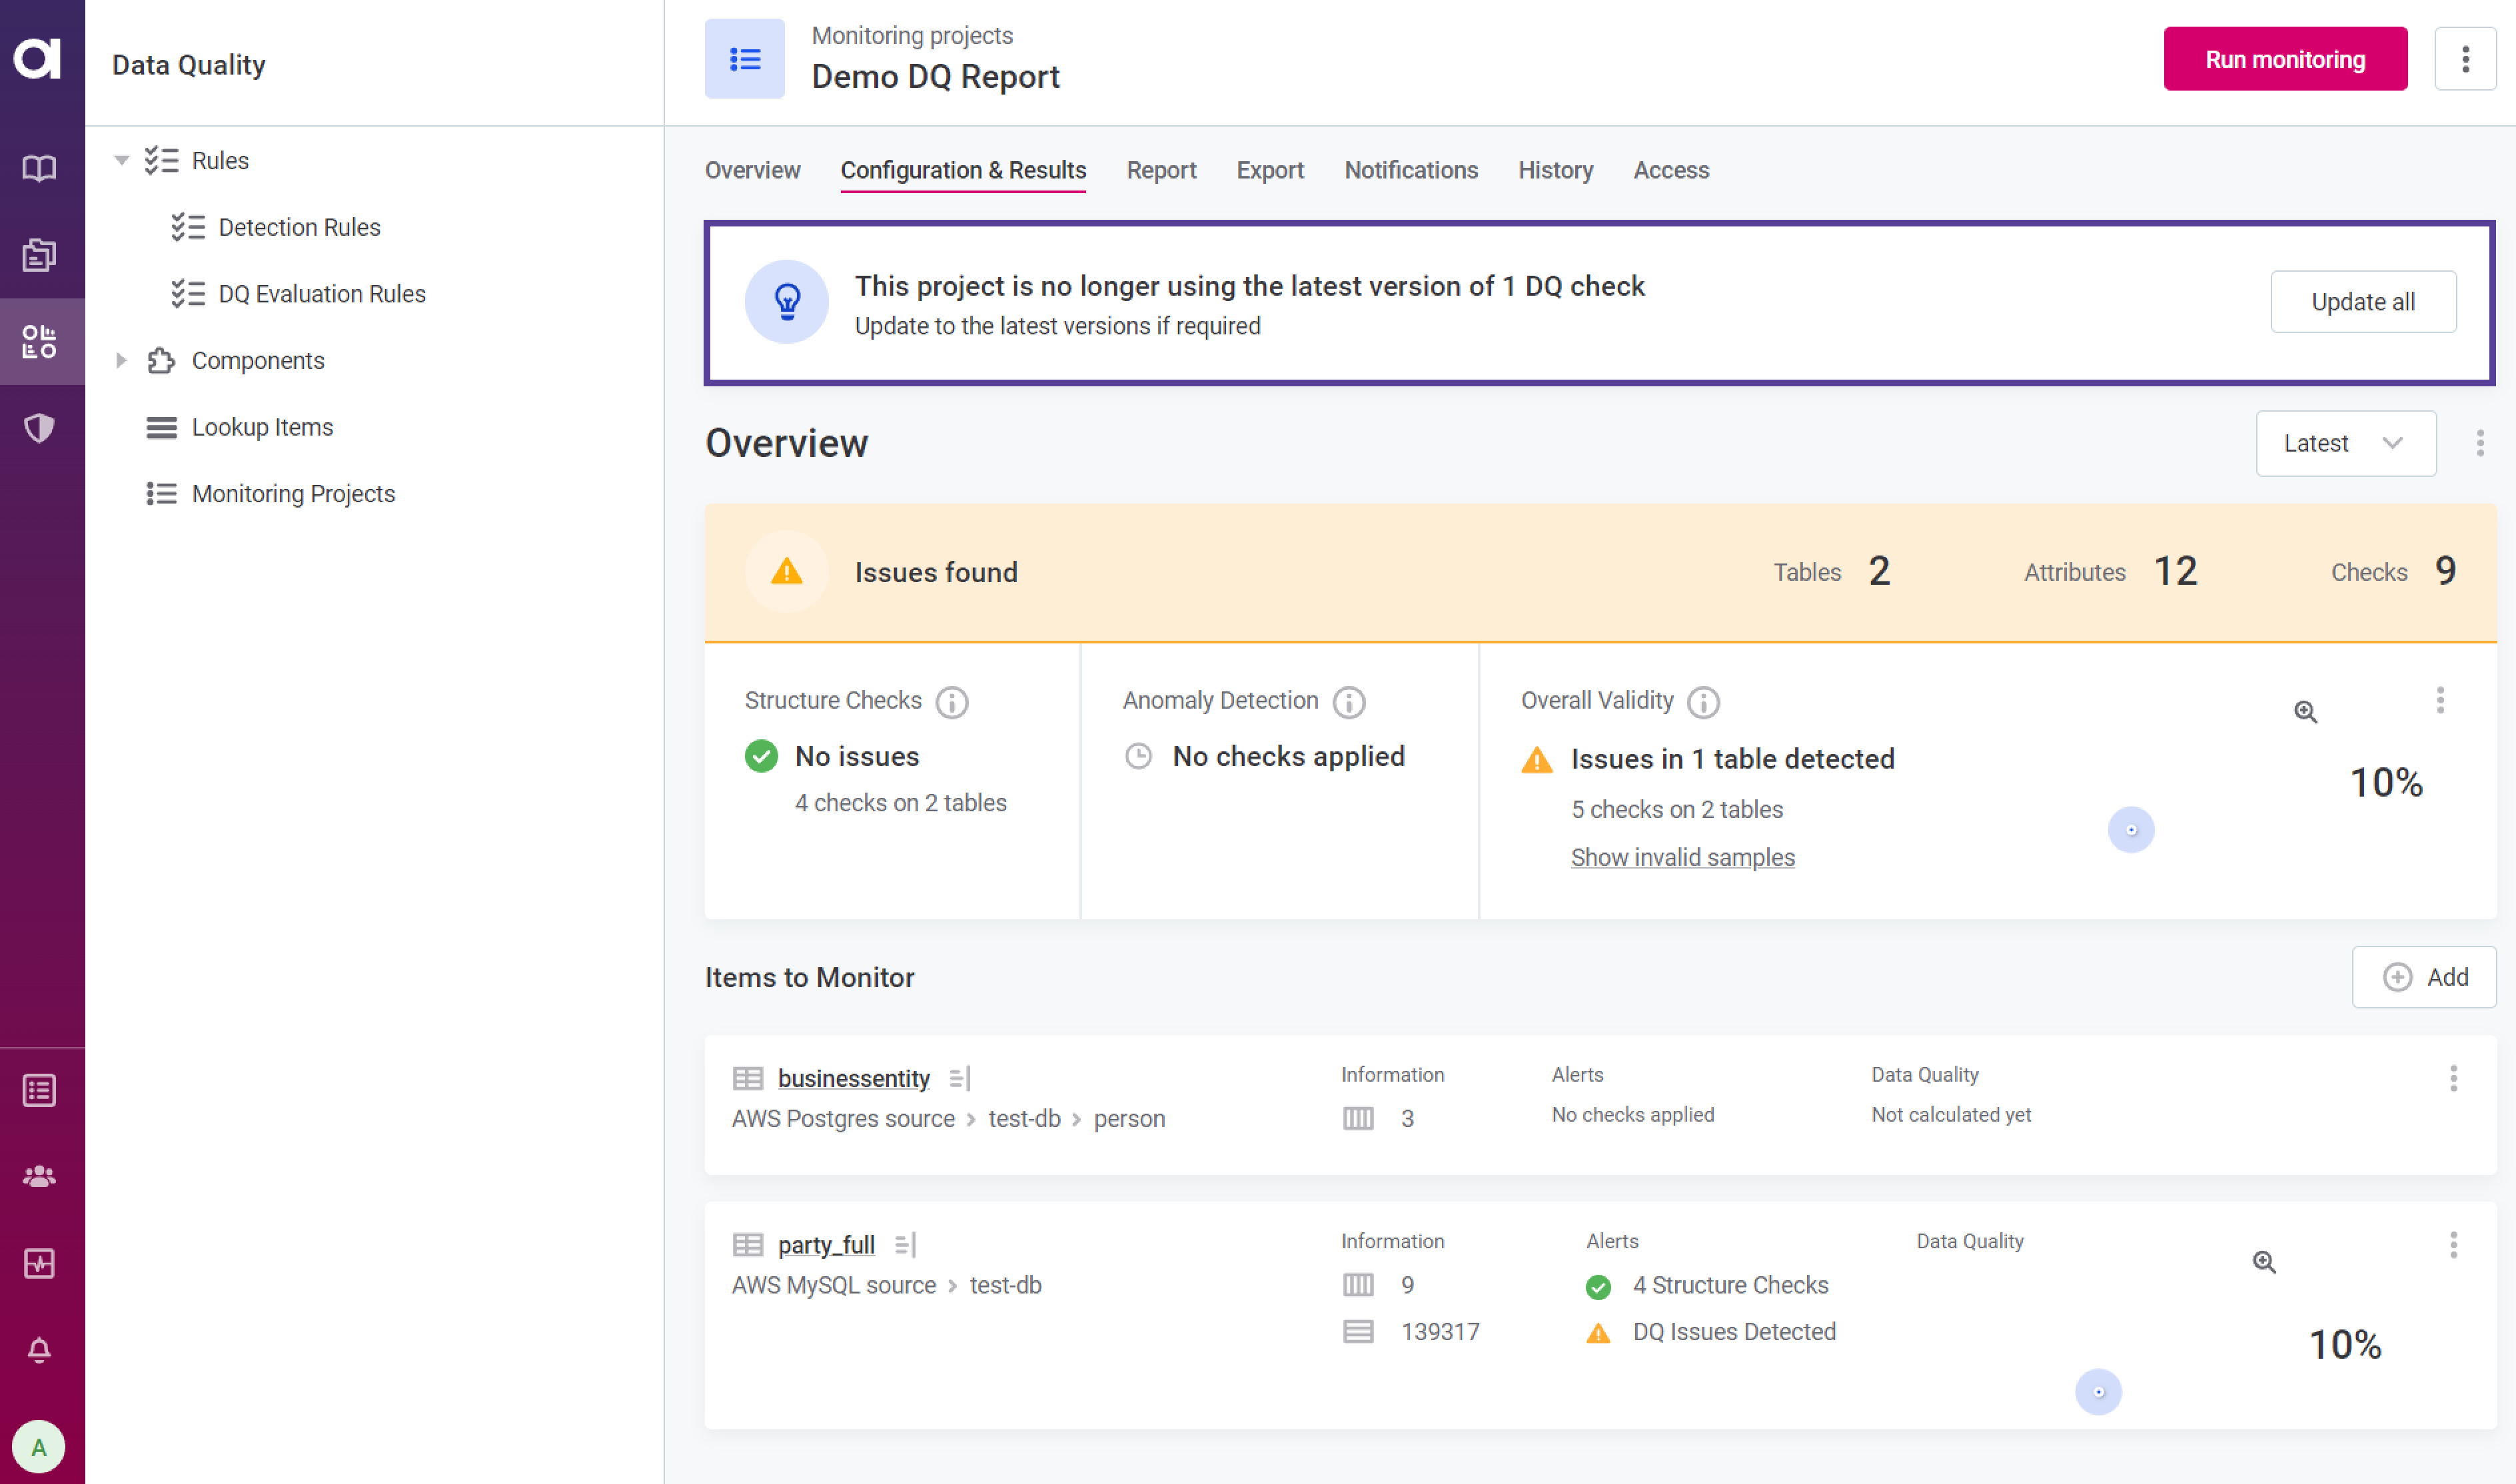Select Lookup Items
Screen dimensions: 2516x1484
point(262,428)
